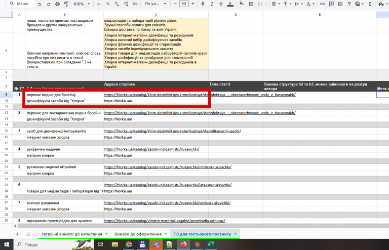Click the Insert comment icon
Screen dimensions: 389x250
331,4
